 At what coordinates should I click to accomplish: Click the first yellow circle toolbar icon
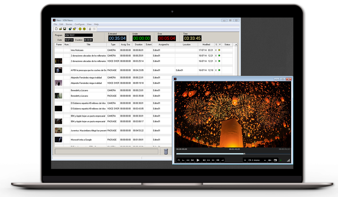[x=80, y=29]
